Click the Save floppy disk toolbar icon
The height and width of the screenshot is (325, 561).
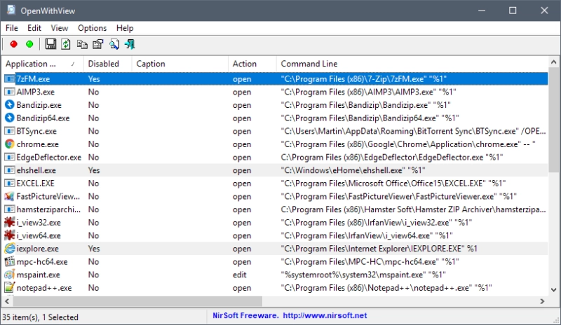50,44
